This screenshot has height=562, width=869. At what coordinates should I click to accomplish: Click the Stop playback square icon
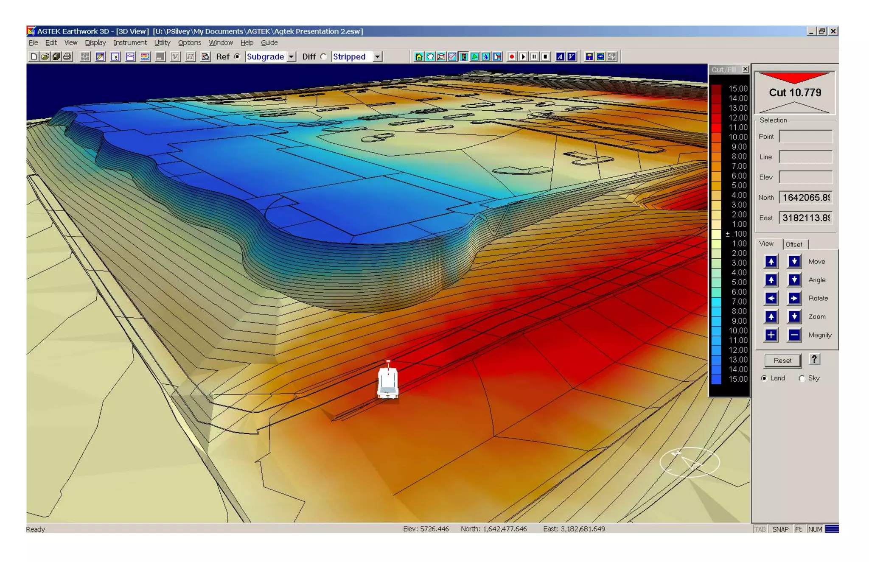click(546, 56)
